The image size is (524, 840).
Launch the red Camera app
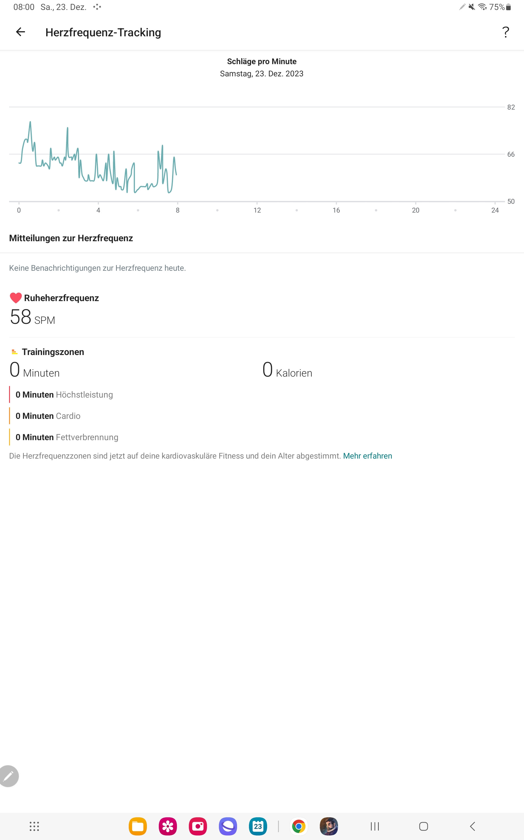tap(198, 826)
